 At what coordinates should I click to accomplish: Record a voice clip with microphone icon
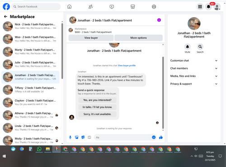pyautogui.click(x=70, y=137)
